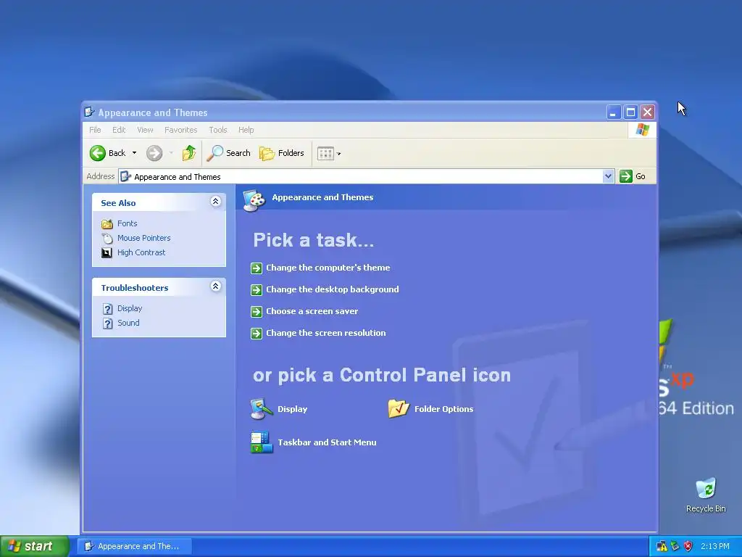Click the Folder Options text label
Screen dimensions: 742x557
coord(444,409)
